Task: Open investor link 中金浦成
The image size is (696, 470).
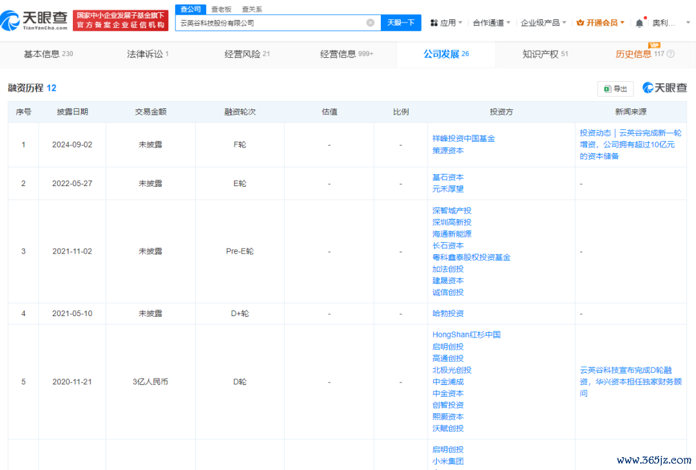Action: [x=448, y=382]
